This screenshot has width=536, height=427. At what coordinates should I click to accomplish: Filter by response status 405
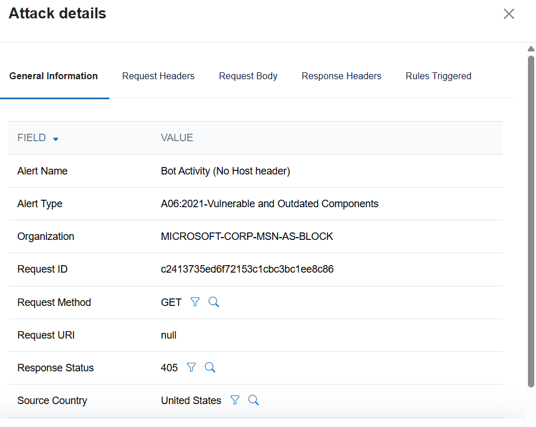191,367
